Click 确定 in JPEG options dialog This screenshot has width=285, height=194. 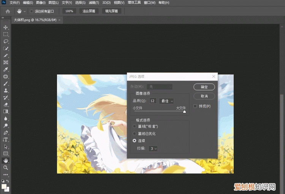204,87
